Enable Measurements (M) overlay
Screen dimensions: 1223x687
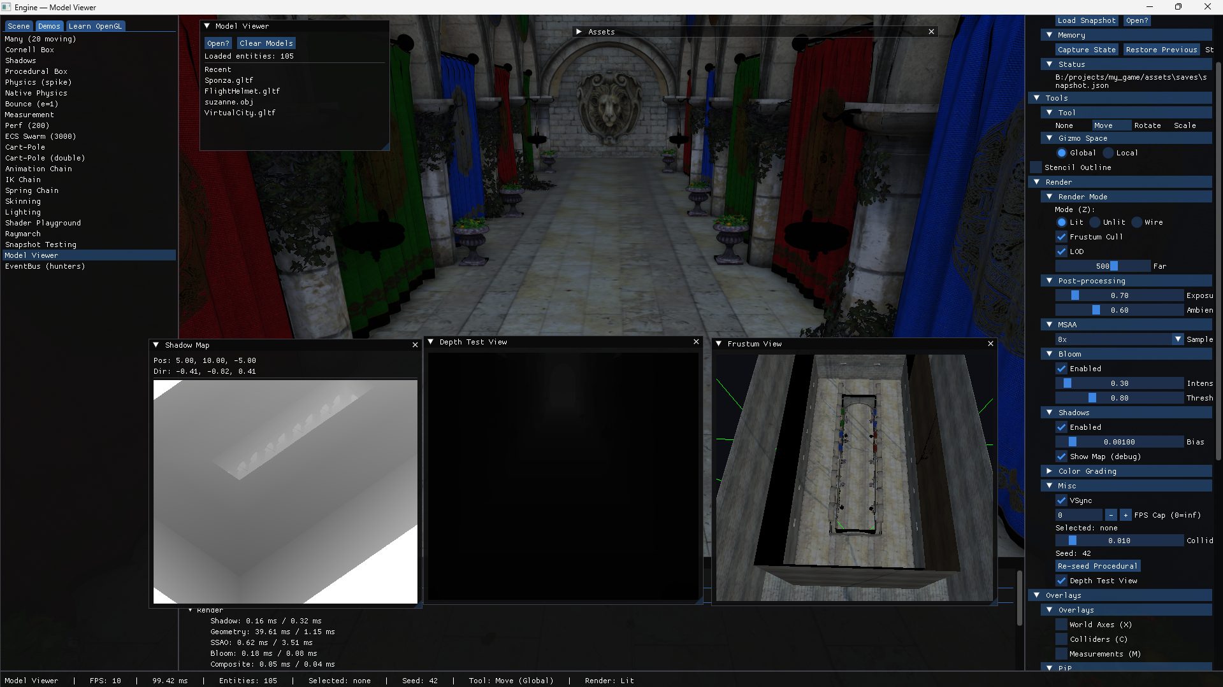point(1062,654)
